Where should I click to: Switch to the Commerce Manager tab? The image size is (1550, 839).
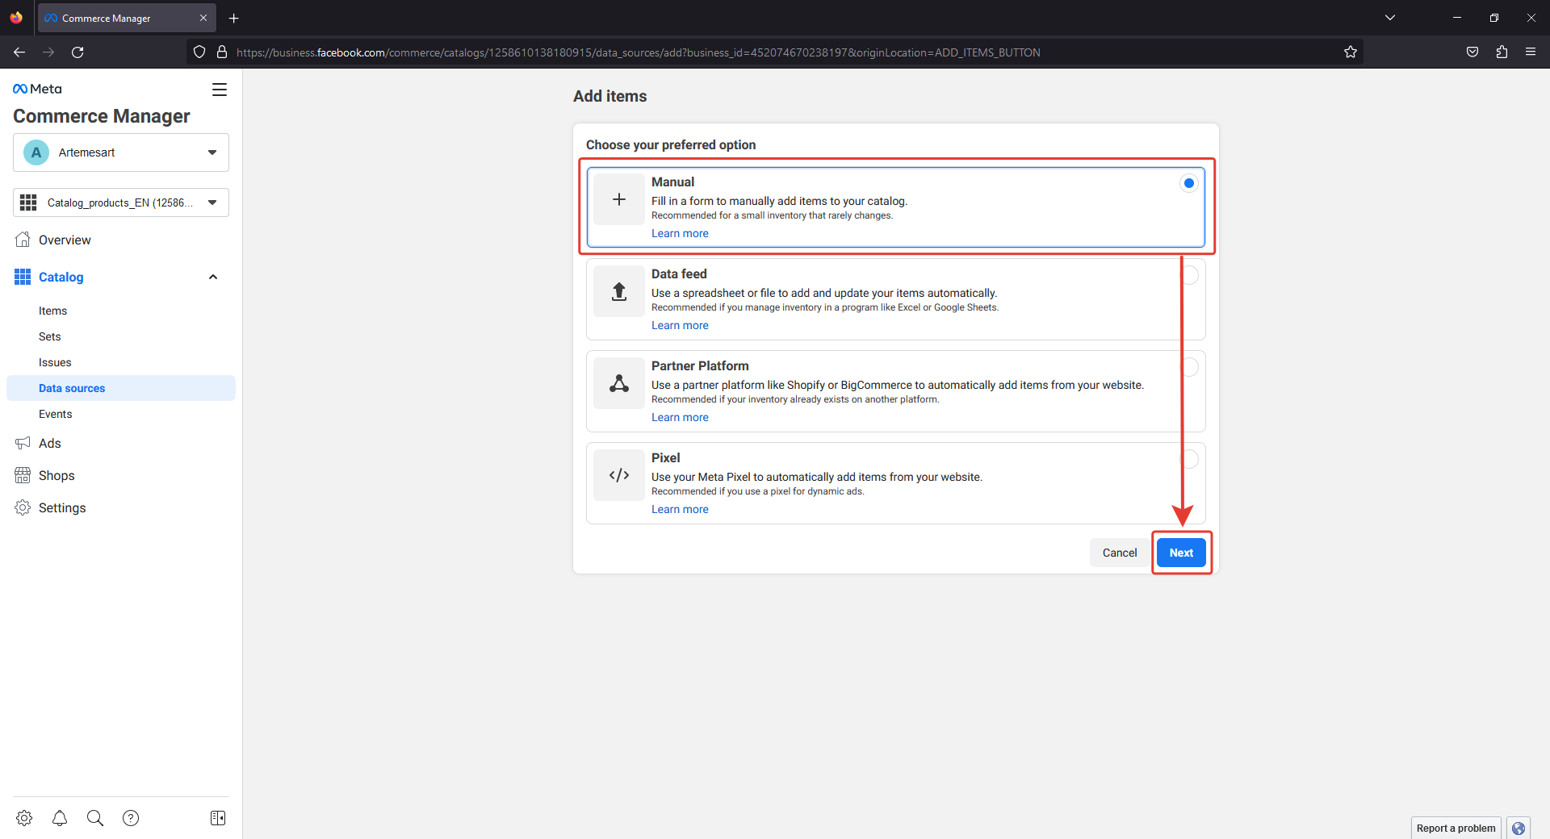click(x=127, y=18)
